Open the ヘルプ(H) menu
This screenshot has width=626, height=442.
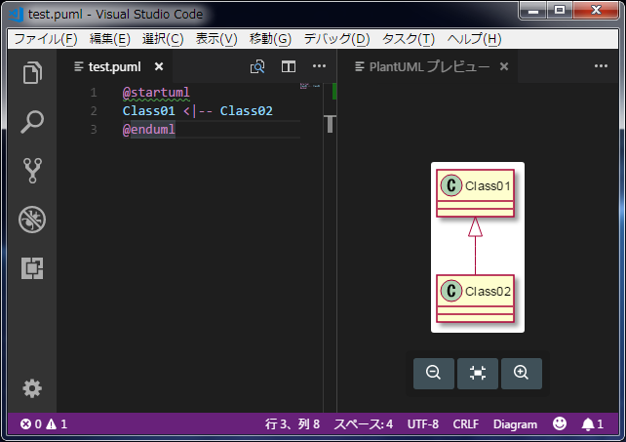click(474, 39)
